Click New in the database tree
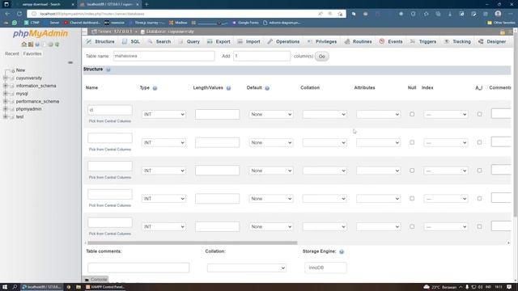Screen dimensions: 518x291 [20, 70]
